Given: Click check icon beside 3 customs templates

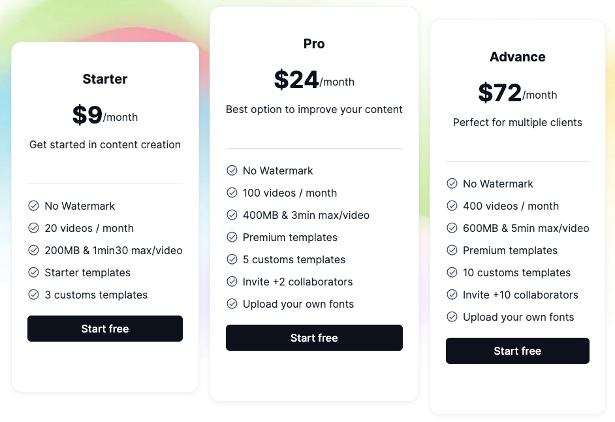Looking at the screenshot, I should (33, 295).
